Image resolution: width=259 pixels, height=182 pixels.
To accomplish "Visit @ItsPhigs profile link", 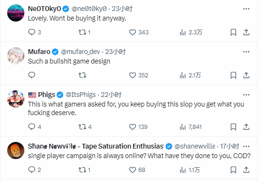I will tap(81, 95).
